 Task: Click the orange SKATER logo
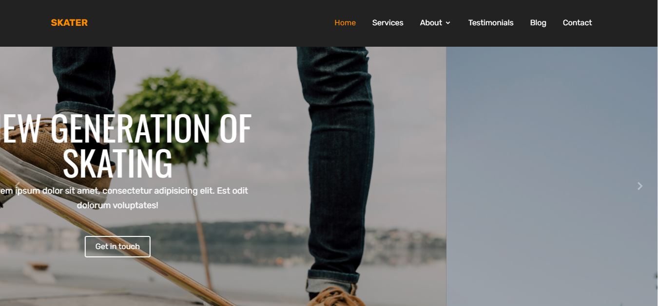point(69,22)
